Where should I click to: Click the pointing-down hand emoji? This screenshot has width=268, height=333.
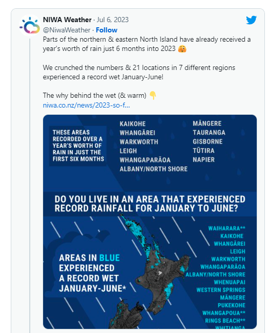[153, 95]
